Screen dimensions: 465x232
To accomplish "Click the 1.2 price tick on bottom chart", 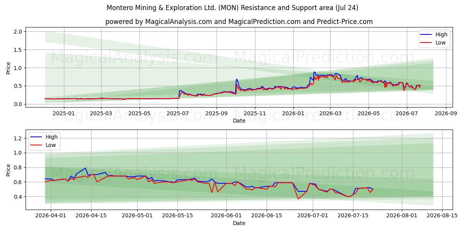I will coord(19,138).
